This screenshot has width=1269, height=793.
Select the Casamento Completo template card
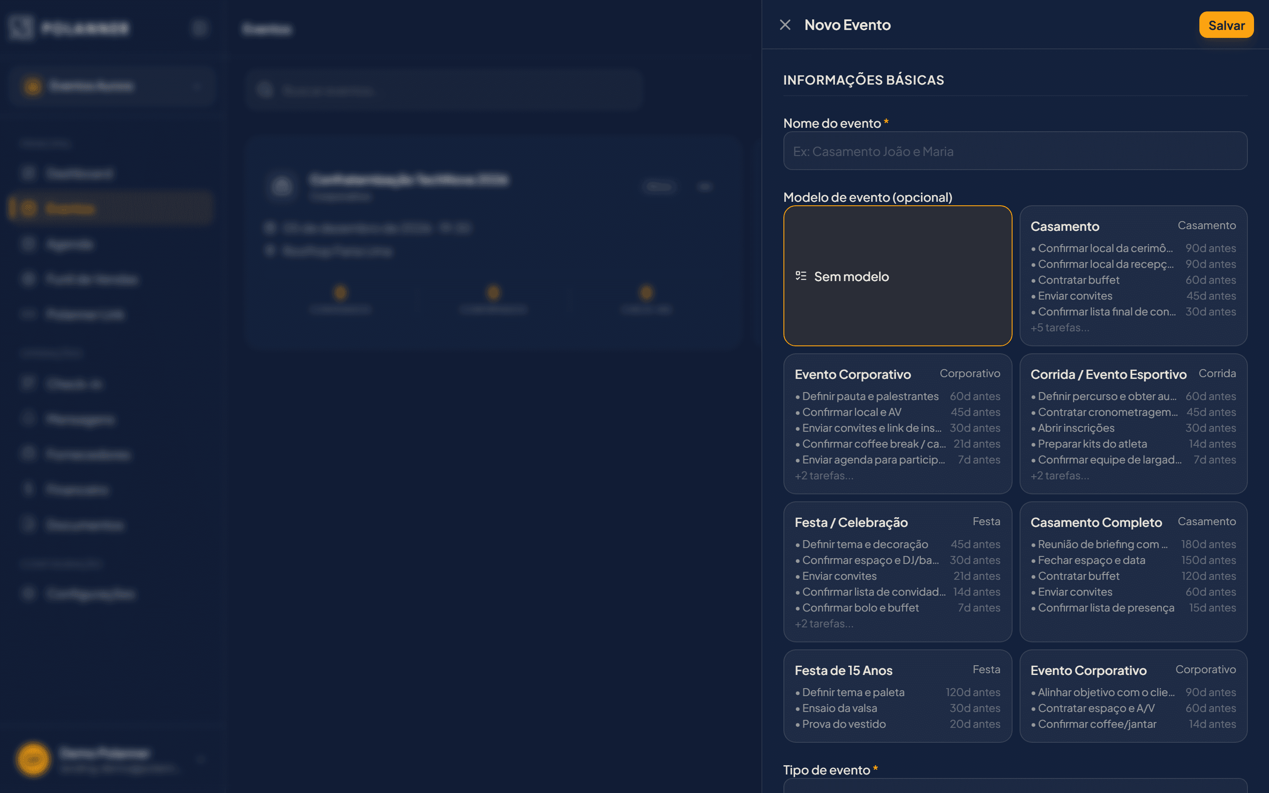1133,572
